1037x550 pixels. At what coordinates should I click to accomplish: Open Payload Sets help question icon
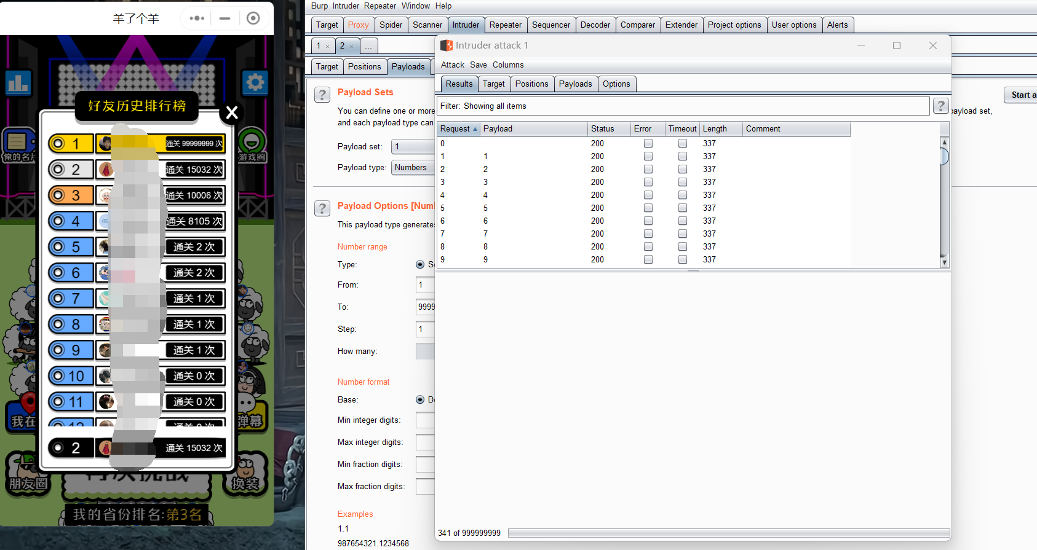322,95
